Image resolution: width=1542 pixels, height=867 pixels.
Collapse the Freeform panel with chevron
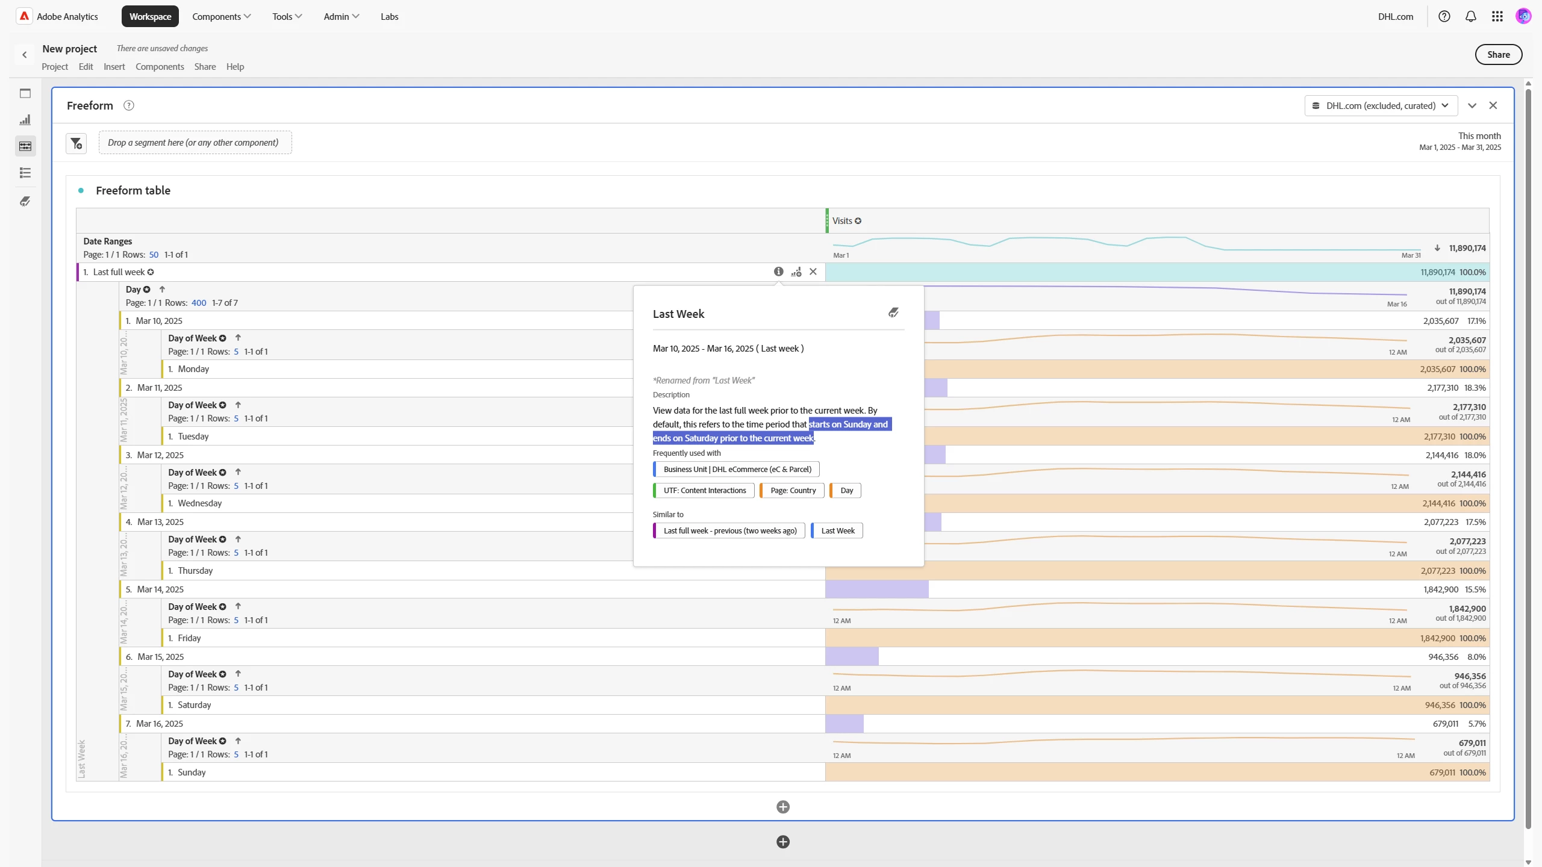tap(1472, 105)
